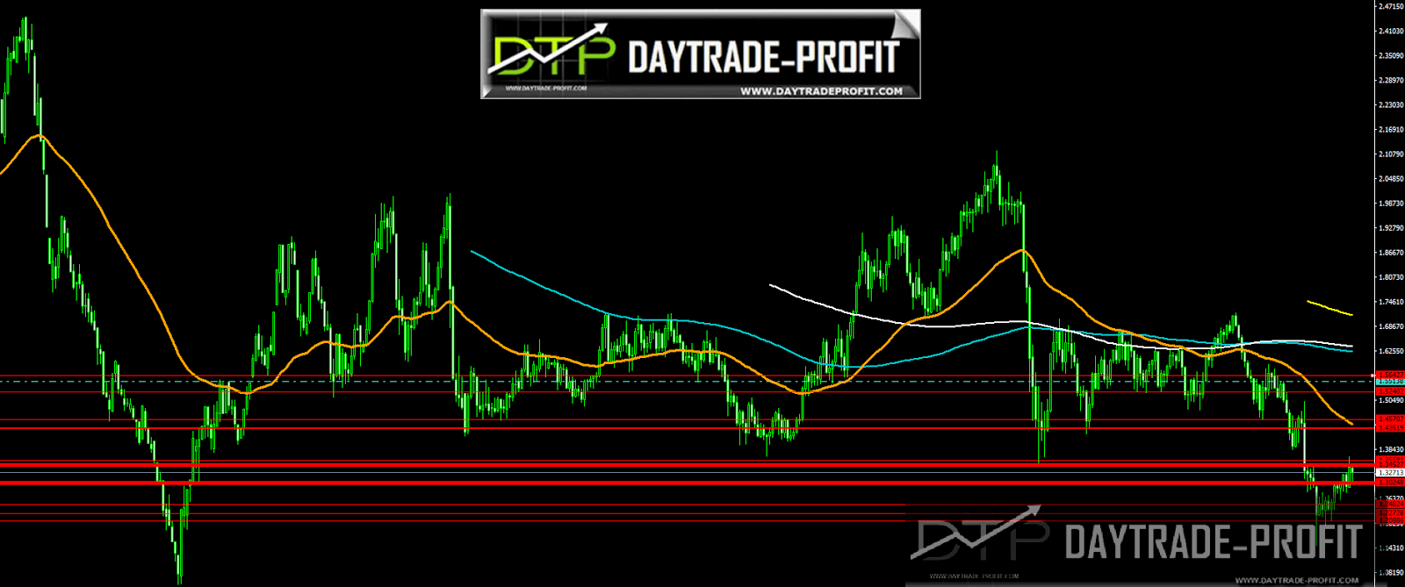
Task: Click the 2.41030 price axis label
Action: click(1390, 31)
